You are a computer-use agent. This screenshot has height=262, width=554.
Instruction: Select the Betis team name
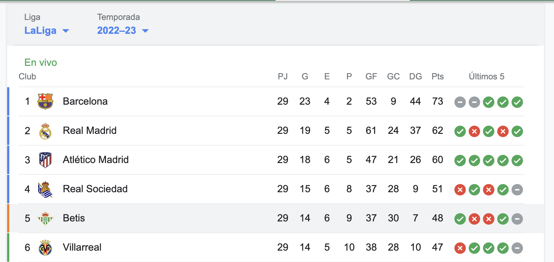coord(74,218)
